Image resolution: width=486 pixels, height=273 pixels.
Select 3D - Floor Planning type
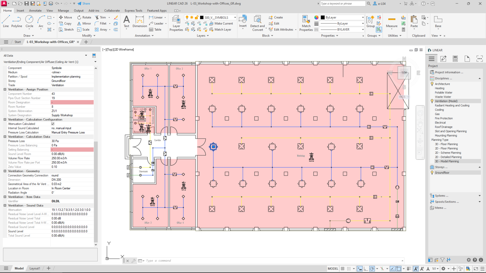click(x=446, y=144)
